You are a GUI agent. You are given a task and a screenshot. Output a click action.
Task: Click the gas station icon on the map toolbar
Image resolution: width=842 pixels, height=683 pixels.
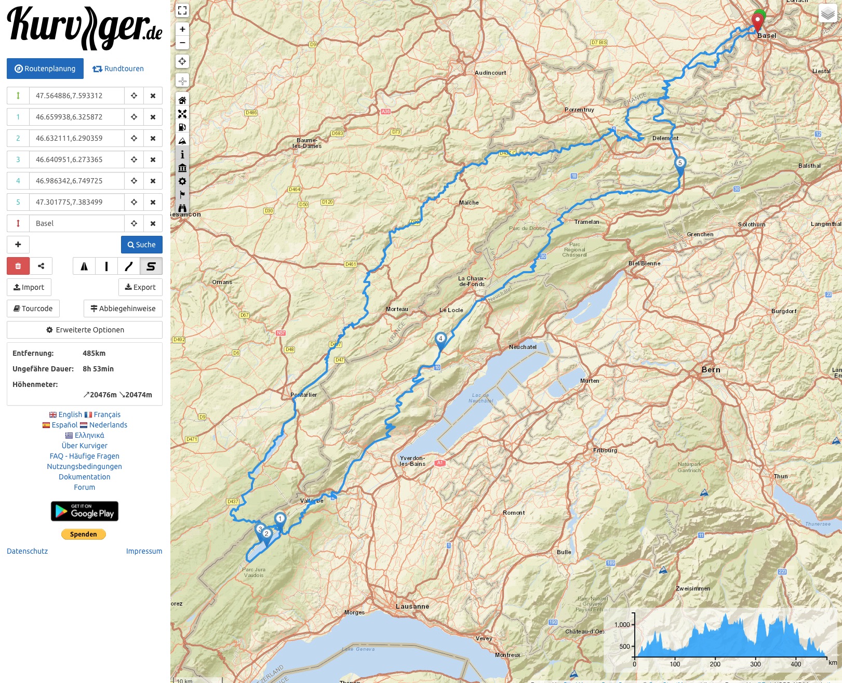click(x=182, y=127)
